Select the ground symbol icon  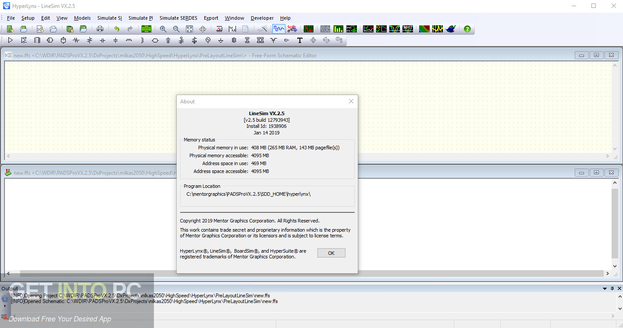[x=221, y=40]
